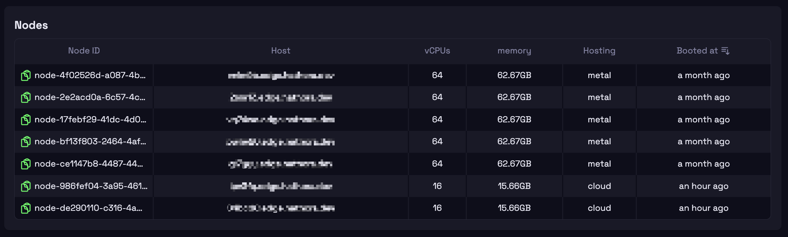The width and height of the screenshot is (788, 237).
Task: Sort table by Host column header
Action: 281,51
